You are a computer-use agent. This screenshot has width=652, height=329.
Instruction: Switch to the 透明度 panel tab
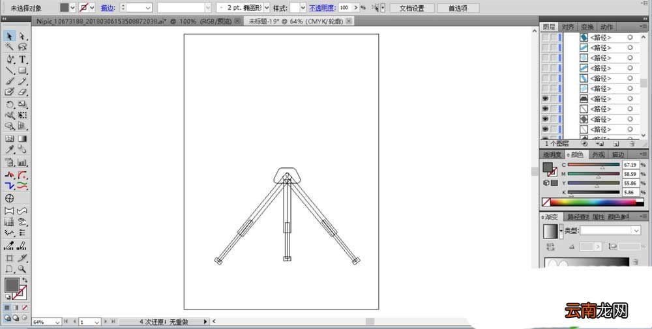coord(552,154)
